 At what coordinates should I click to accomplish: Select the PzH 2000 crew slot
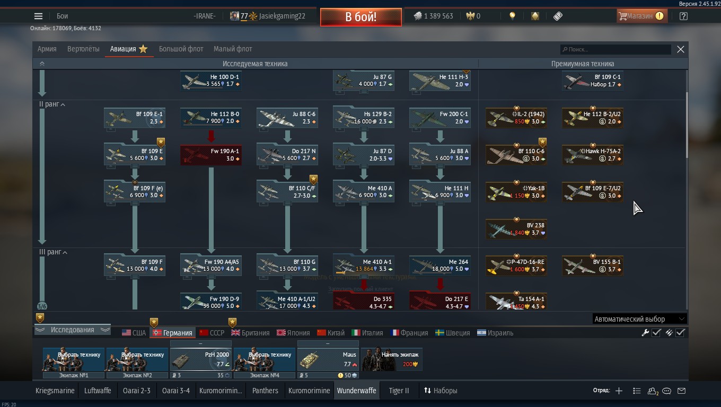(201, 359)
